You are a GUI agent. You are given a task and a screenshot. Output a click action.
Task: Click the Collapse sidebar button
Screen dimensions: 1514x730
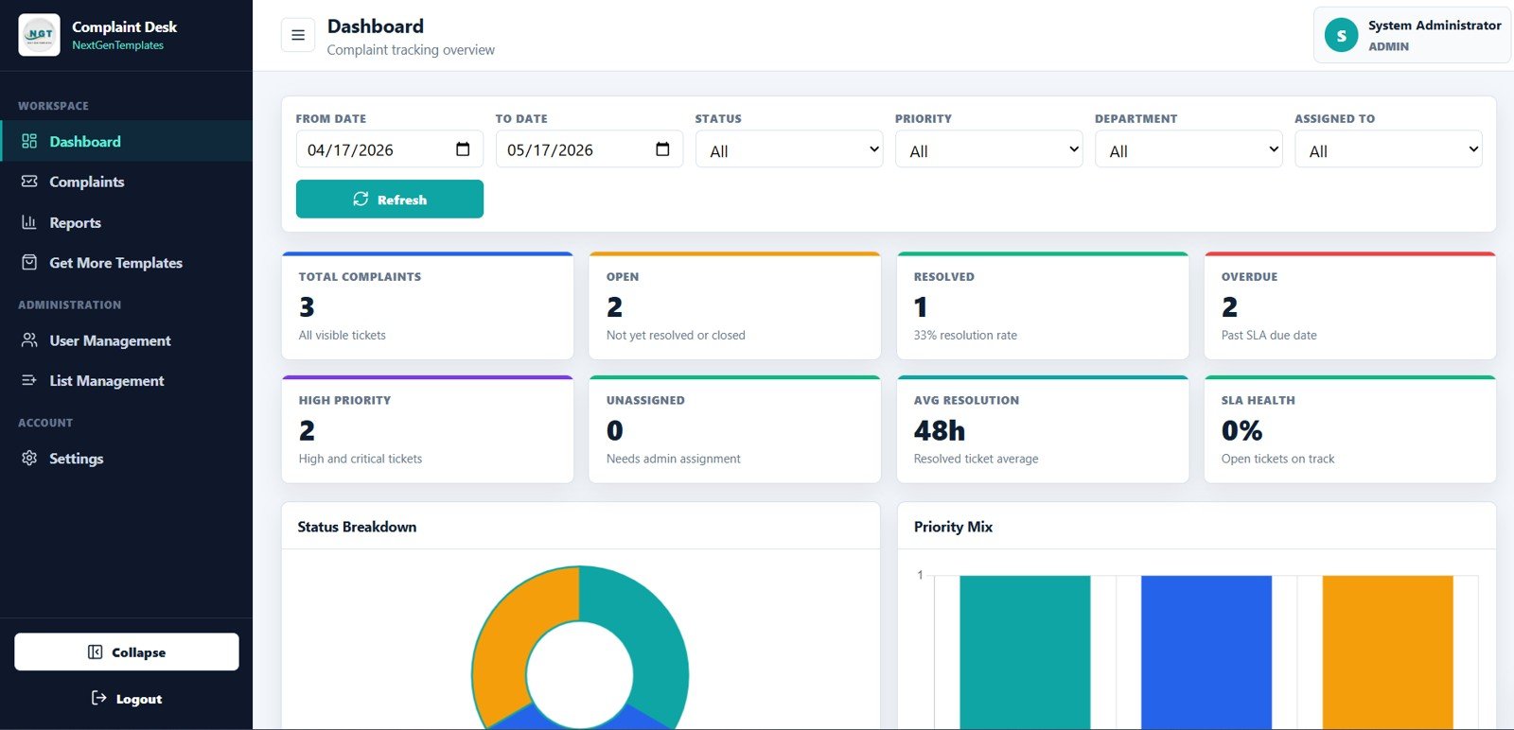point(127,652)
